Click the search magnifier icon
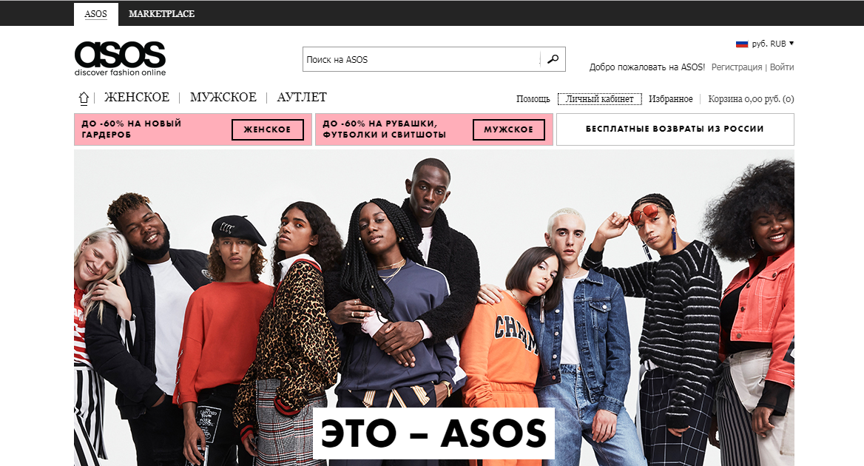 (x=553, y=59)
